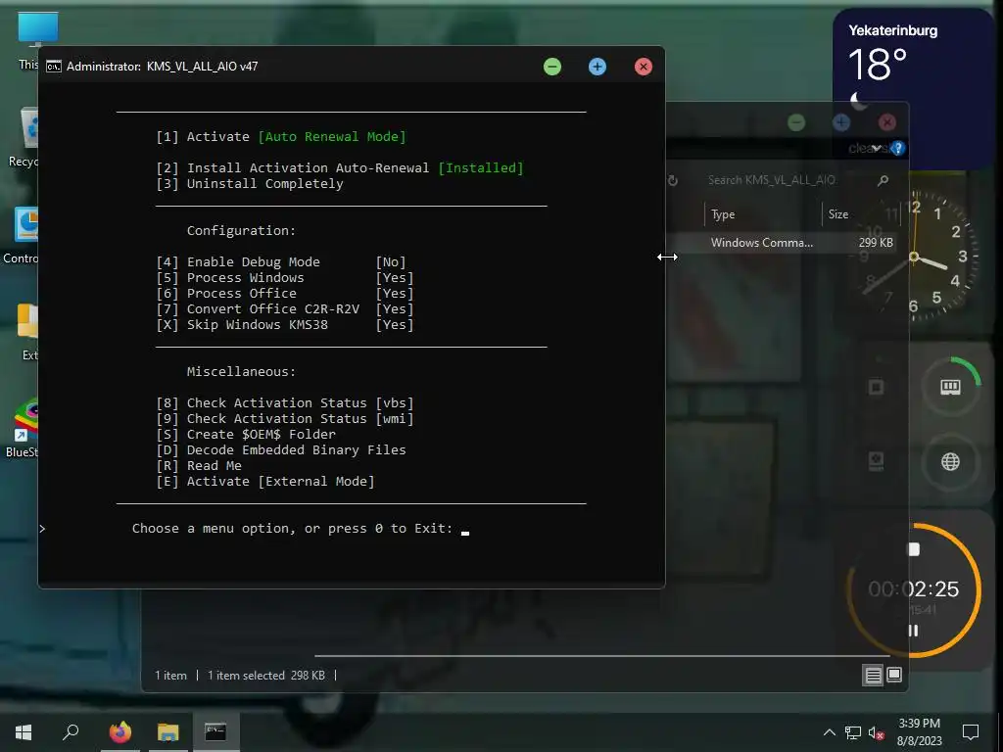Click the globe network widget icon

pos(950,462)
